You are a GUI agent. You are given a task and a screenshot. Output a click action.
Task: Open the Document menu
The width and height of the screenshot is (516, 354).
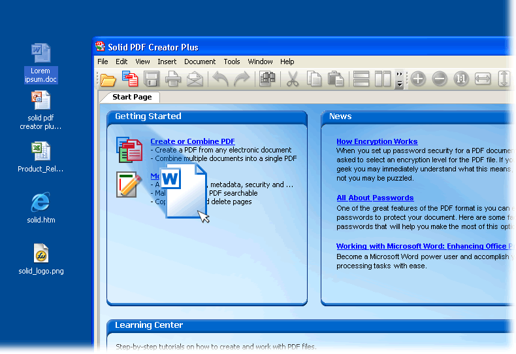pos(200,62)
